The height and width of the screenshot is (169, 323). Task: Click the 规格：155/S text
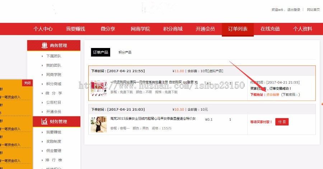(x=161, y=128)
